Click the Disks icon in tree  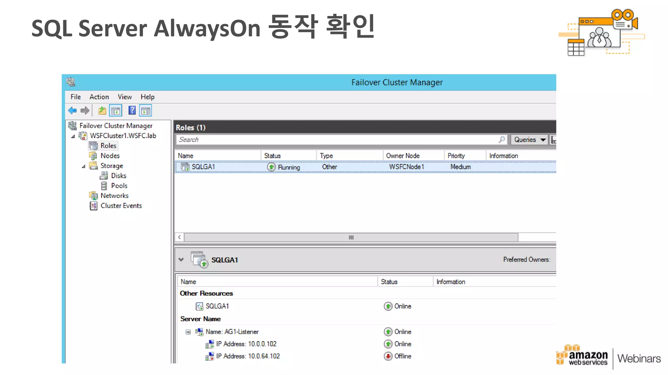point(104,176)
